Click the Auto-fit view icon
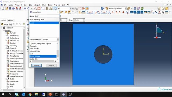172x97 pixels. click(x=39, y=8)
